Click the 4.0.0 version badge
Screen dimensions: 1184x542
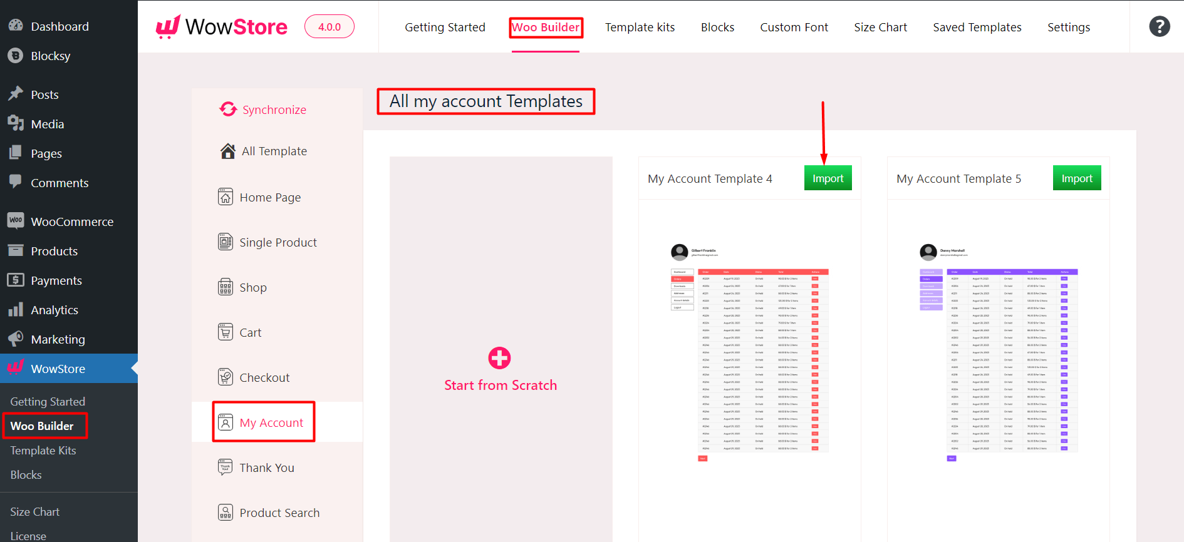pos(330,27)
